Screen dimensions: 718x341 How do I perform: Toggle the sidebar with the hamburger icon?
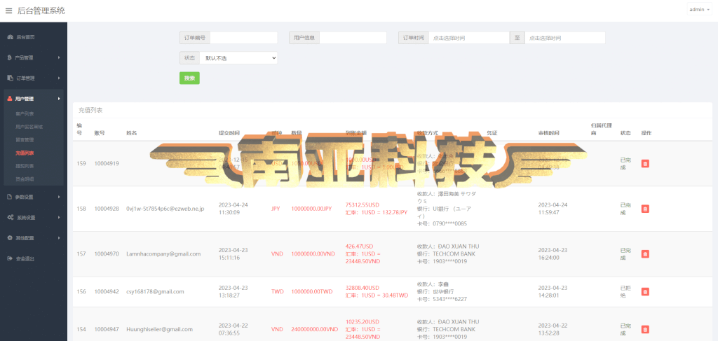point(8,11)
